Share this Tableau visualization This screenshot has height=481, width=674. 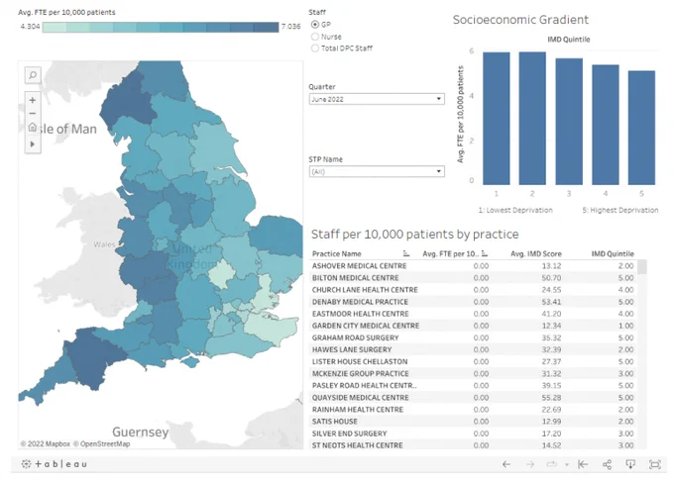click(607, 464)
